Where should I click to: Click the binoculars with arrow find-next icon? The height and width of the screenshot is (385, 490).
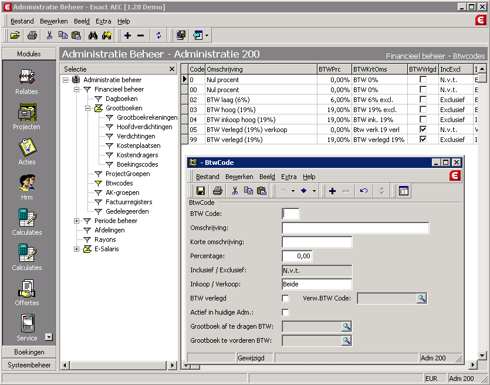click(x=107, y=35)
